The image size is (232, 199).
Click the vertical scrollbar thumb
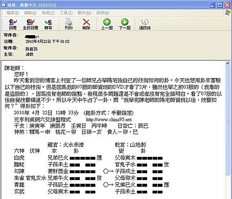tap(227, 120)
